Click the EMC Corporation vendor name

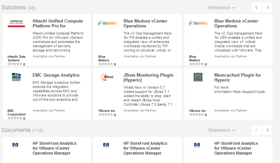click(16, 112)
